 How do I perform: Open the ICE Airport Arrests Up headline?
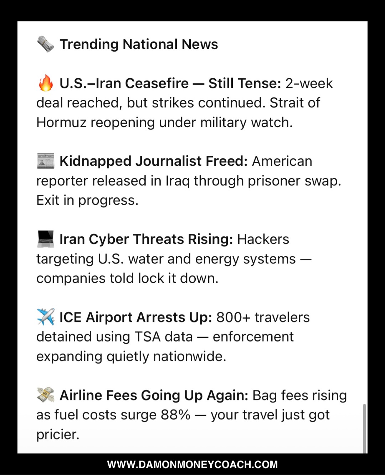pyautogui.click(x=135, y=317)
